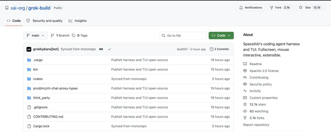This screenshot has height=133, width=331.
Task: Open the xai-org organization link
Action: click(18, 8)
